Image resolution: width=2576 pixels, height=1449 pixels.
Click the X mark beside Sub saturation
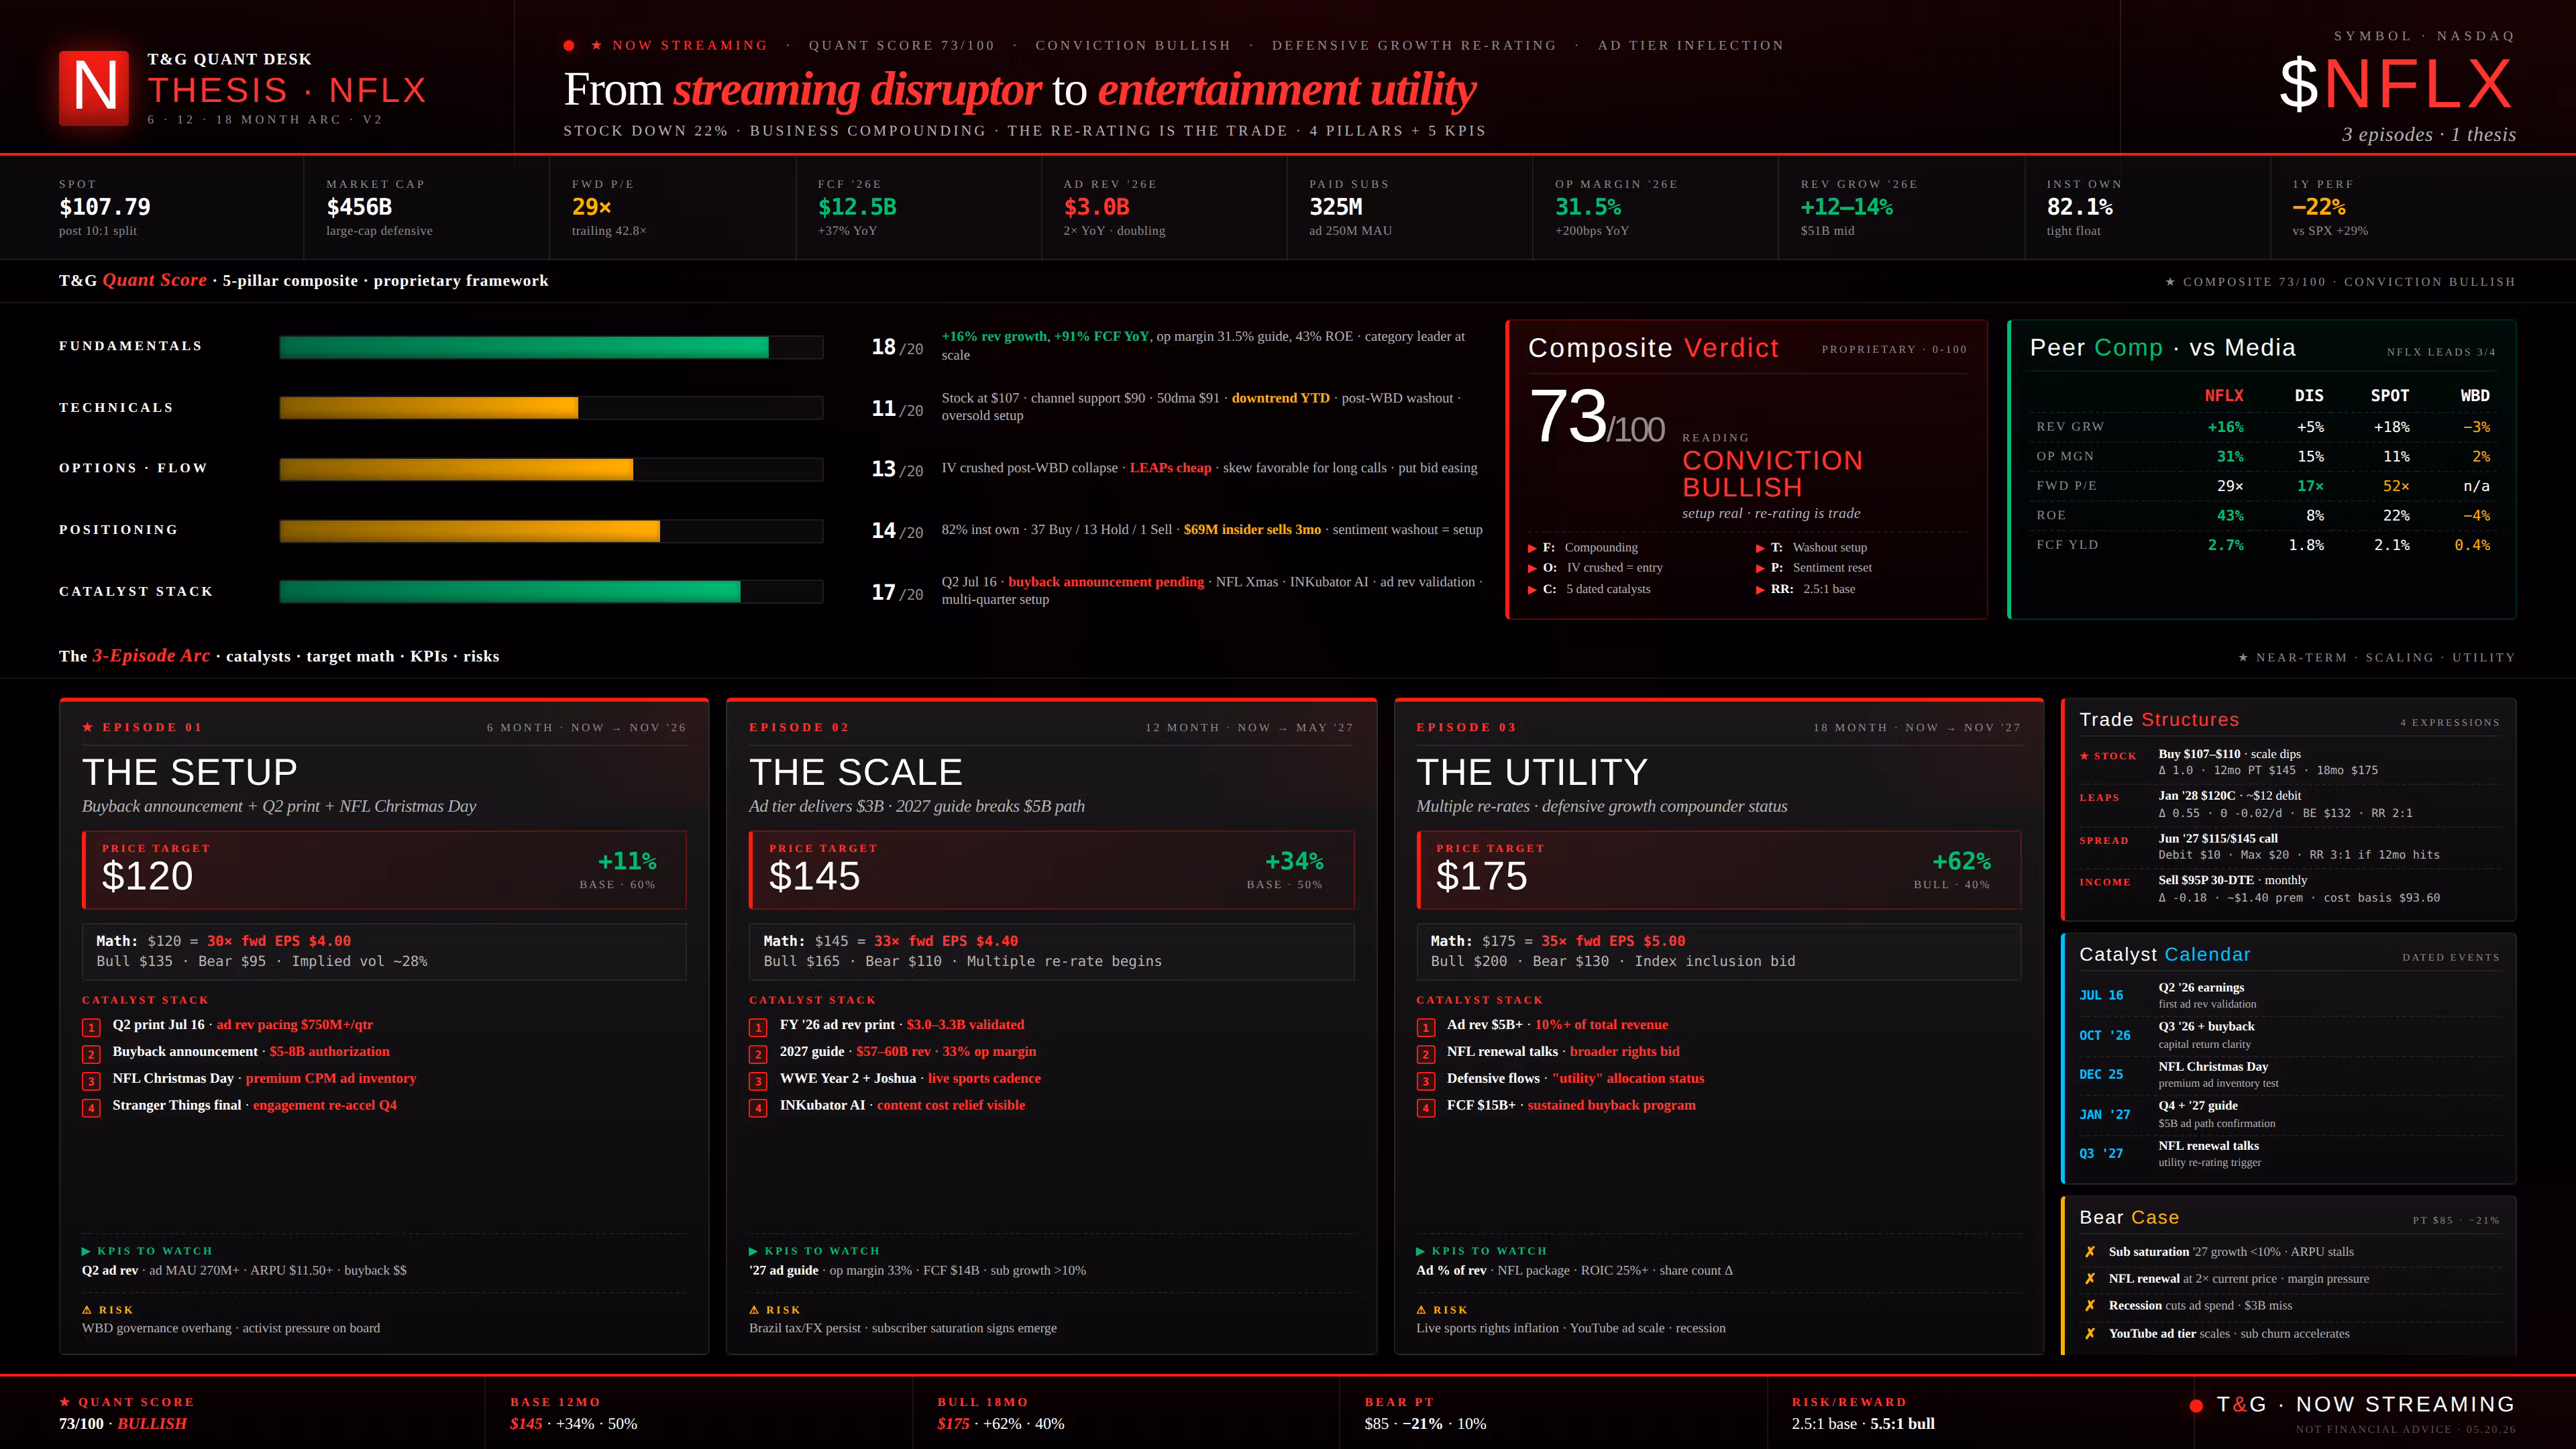[x=2089, y=1252]
